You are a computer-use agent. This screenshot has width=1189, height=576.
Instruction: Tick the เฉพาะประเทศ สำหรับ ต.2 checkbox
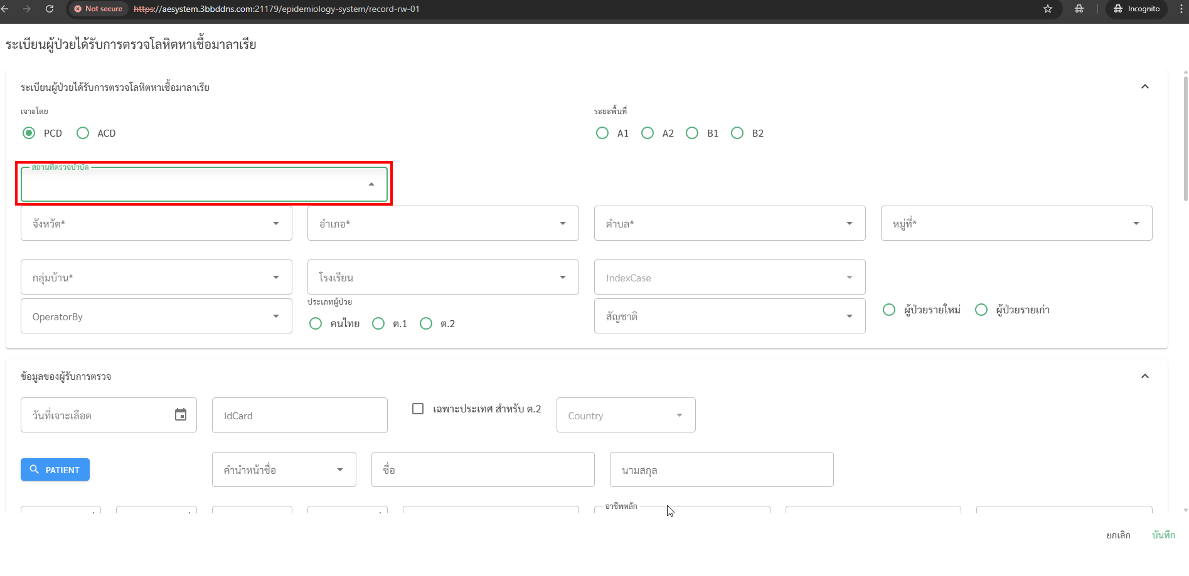point(418,409)
